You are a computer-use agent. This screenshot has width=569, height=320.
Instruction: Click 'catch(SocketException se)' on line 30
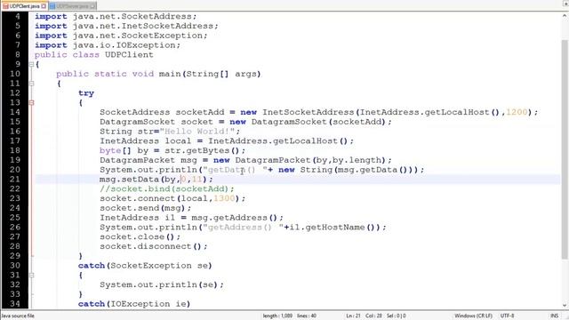pos(145,266)
